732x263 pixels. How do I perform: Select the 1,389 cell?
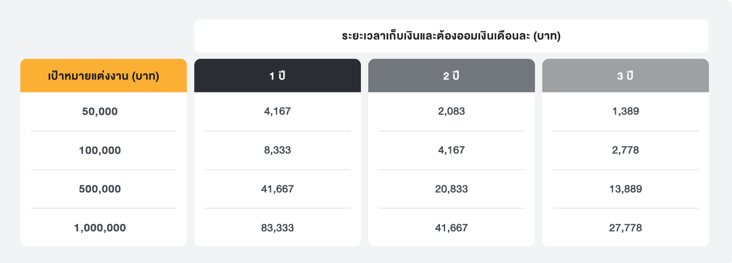tap(625, 111)
